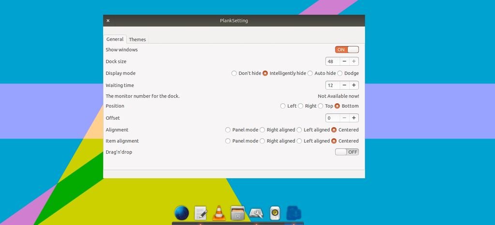Select Don't hide display mode
The image size is (495, 225).
pos(246,73)
